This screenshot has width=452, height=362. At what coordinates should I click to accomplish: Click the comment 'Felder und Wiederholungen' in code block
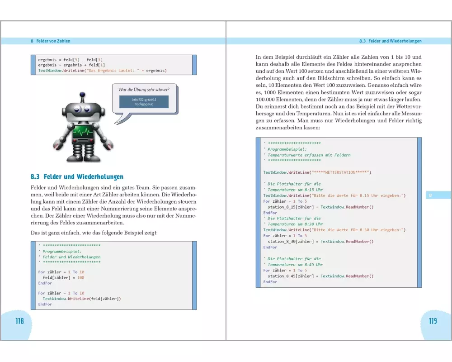(x=71, y=257)
